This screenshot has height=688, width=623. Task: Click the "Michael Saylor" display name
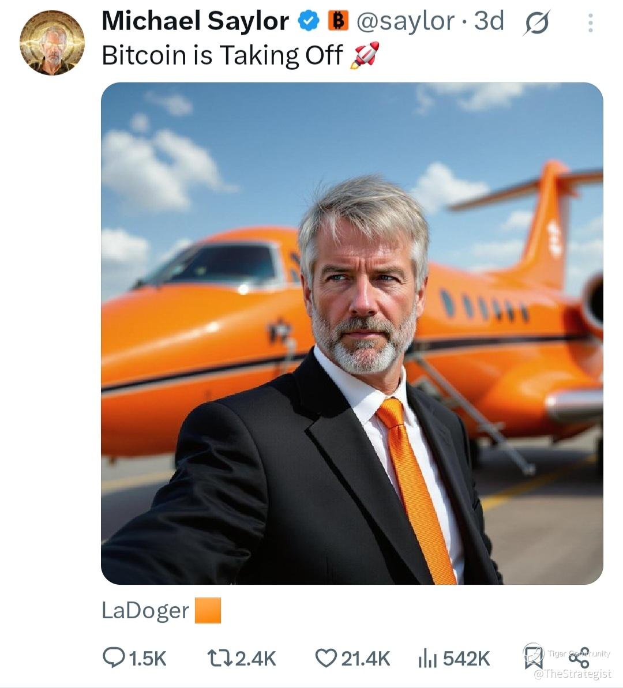click(x=195, y=21)
